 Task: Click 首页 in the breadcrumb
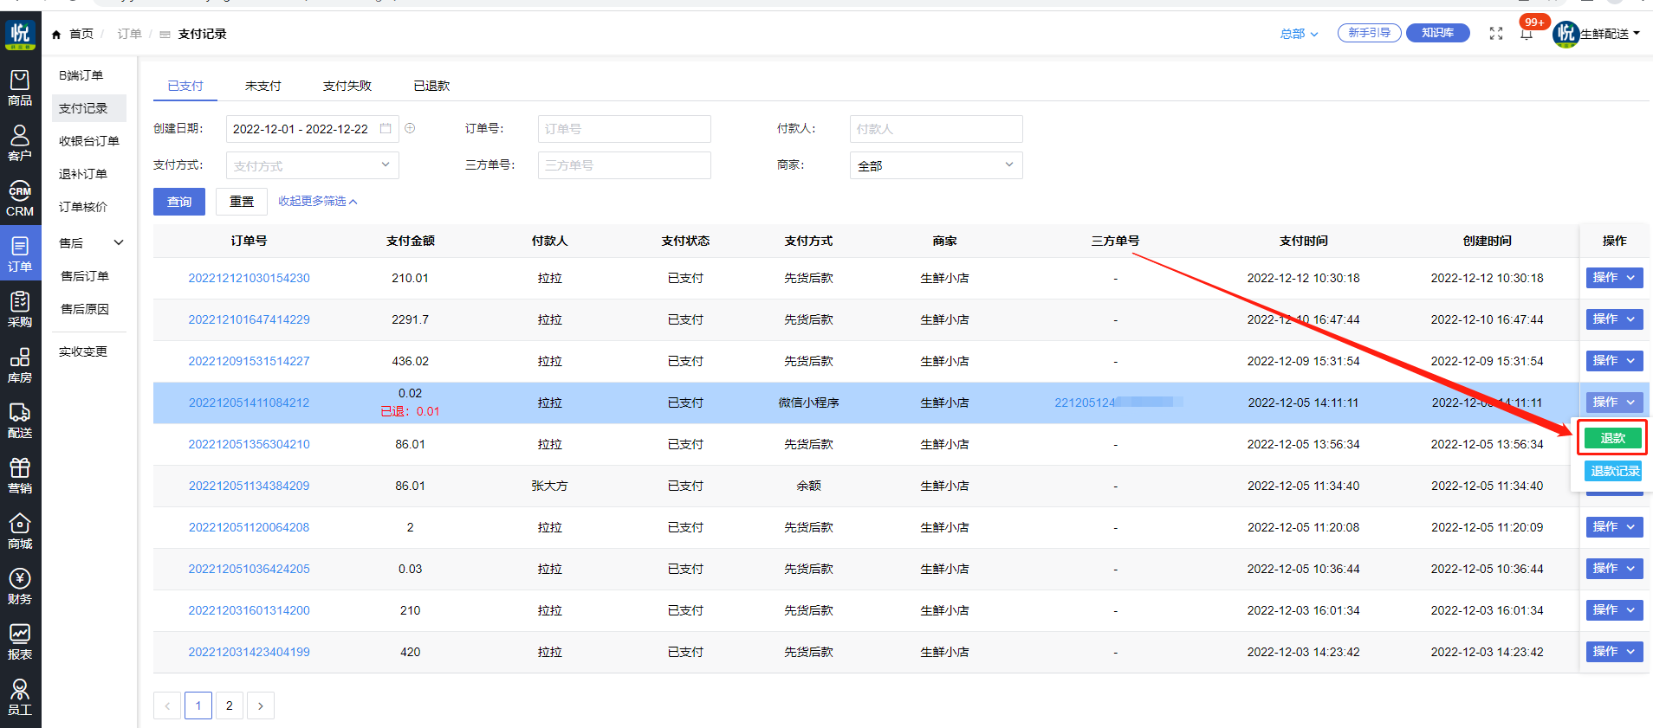[x=81, y=34]
